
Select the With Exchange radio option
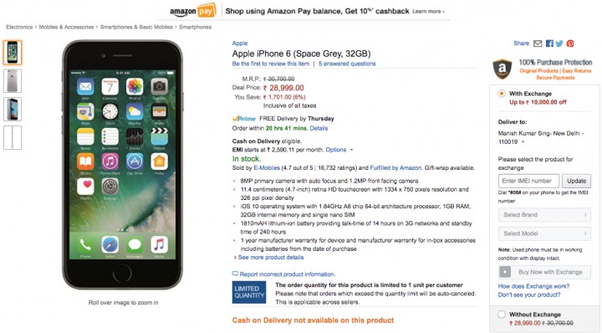pos(502,94)
